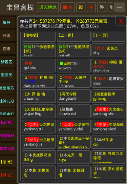Select the 无腕T20 item with green square
Screen dimensions: 127x184
tap(74, 66)
